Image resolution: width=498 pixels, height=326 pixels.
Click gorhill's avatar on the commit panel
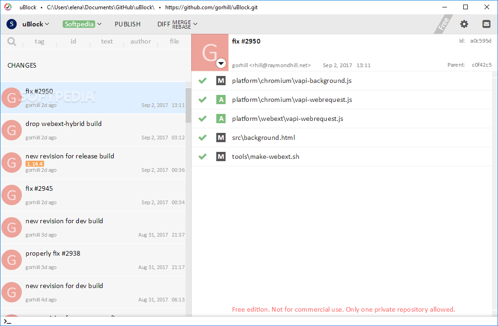(210, 50)
